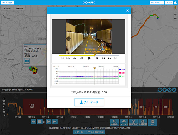Click the CSV export icon

click(x=152, y=122)
